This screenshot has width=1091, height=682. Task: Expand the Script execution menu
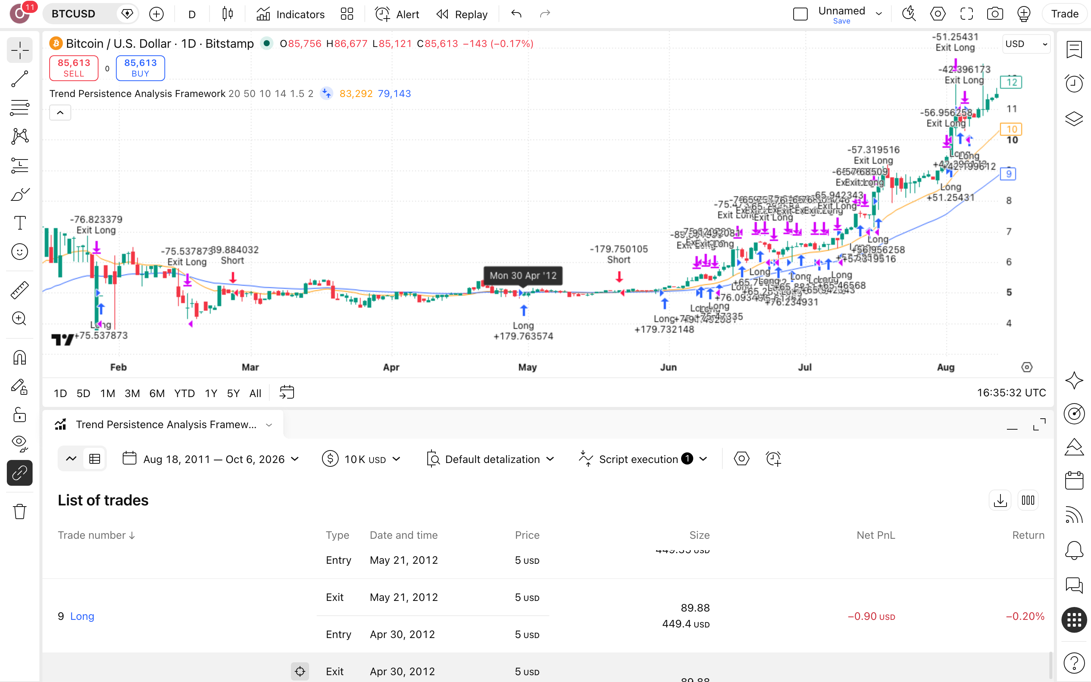coord(643,459)
